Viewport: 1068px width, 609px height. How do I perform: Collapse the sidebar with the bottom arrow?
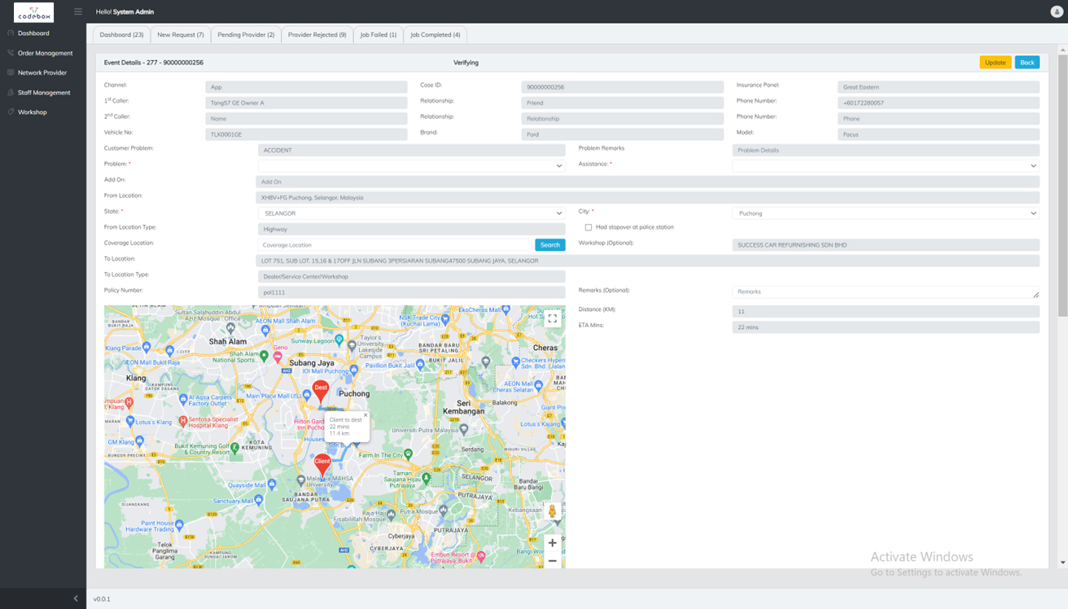pos(76,598)
